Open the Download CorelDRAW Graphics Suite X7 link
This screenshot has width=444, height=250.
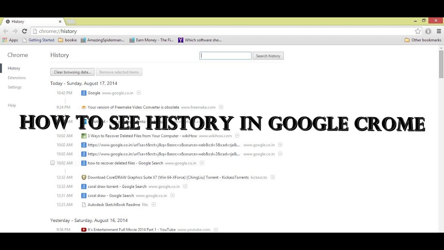click(168, 177)
